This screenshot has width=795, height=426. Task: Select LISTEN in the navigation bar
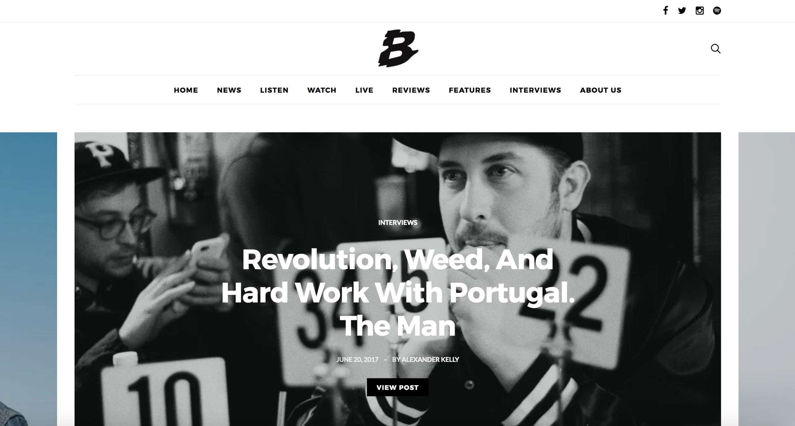274,90
